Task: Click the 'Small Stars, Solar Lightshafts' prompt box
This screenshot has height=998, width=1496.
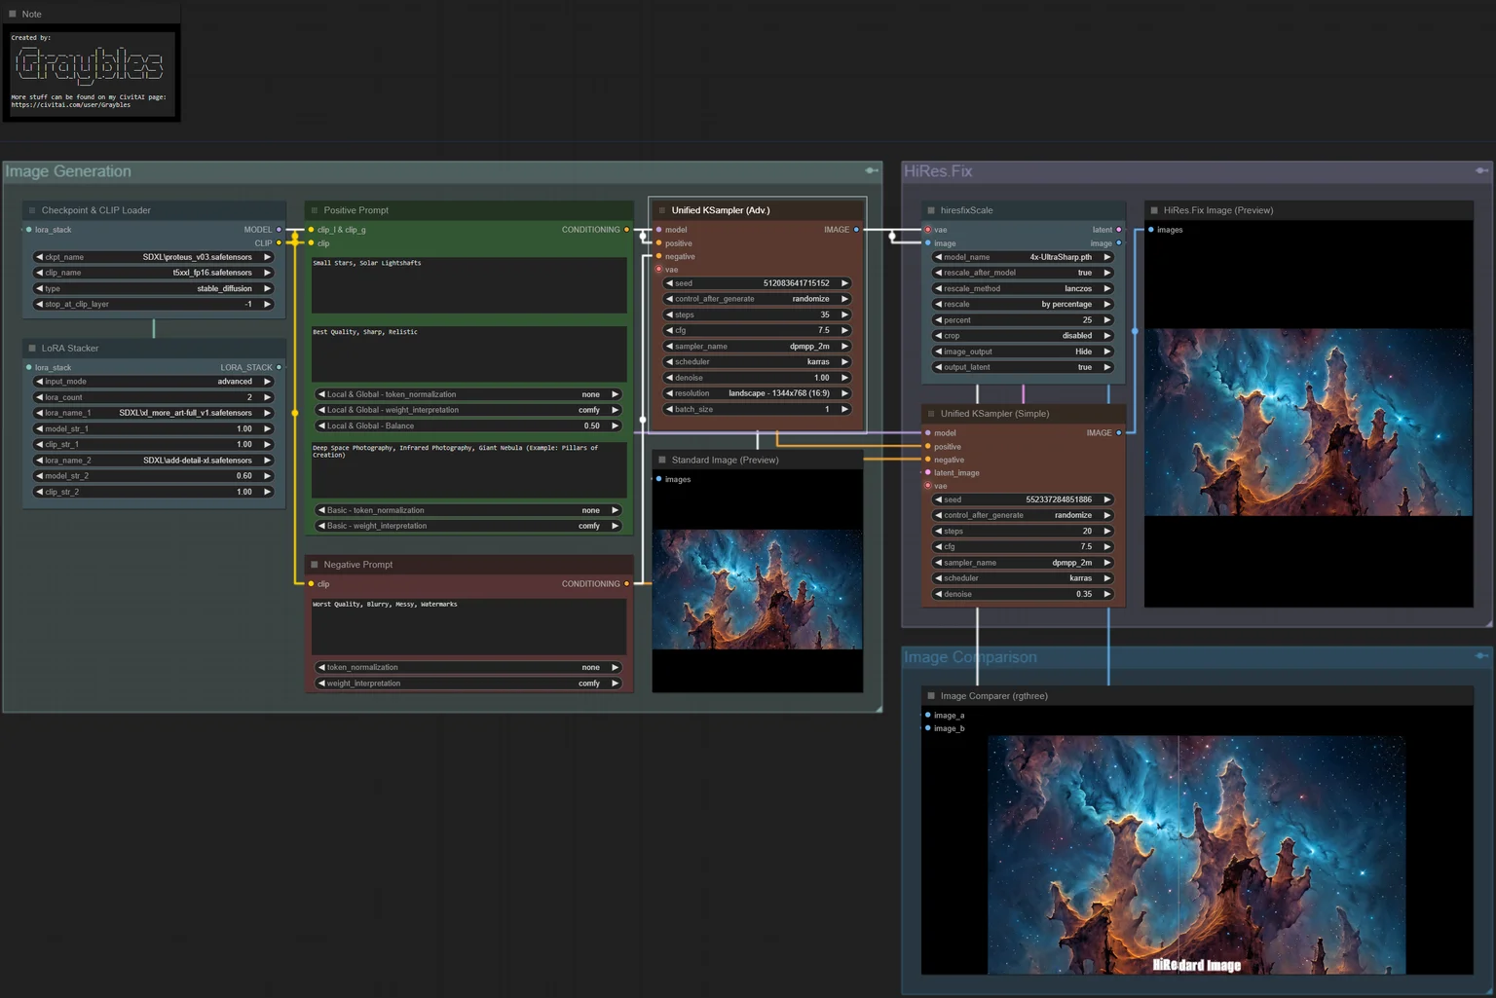Action: pyautogui.click(x=468, y=285)
